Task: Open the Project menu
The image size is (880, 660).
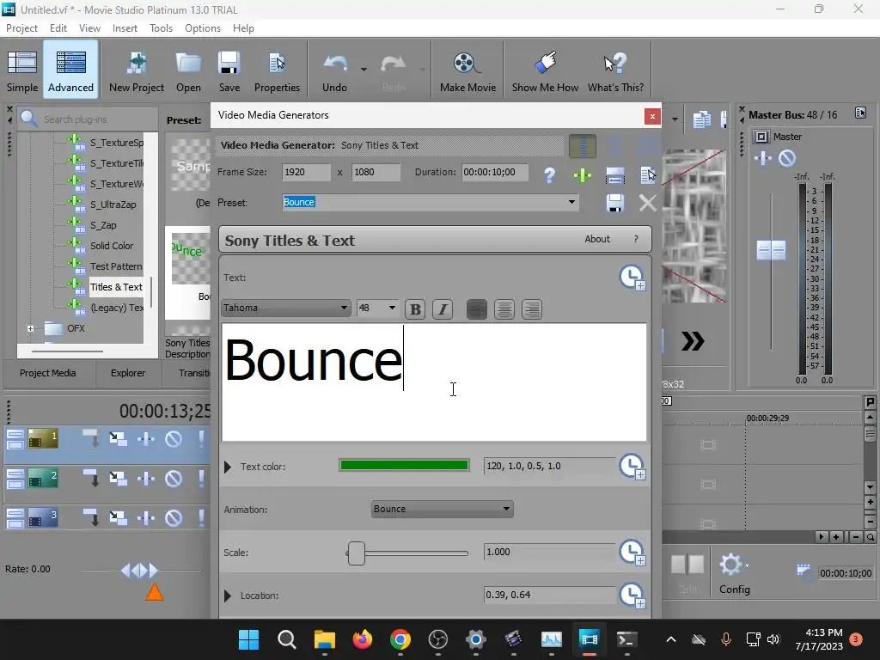Action: coord(21,28)
